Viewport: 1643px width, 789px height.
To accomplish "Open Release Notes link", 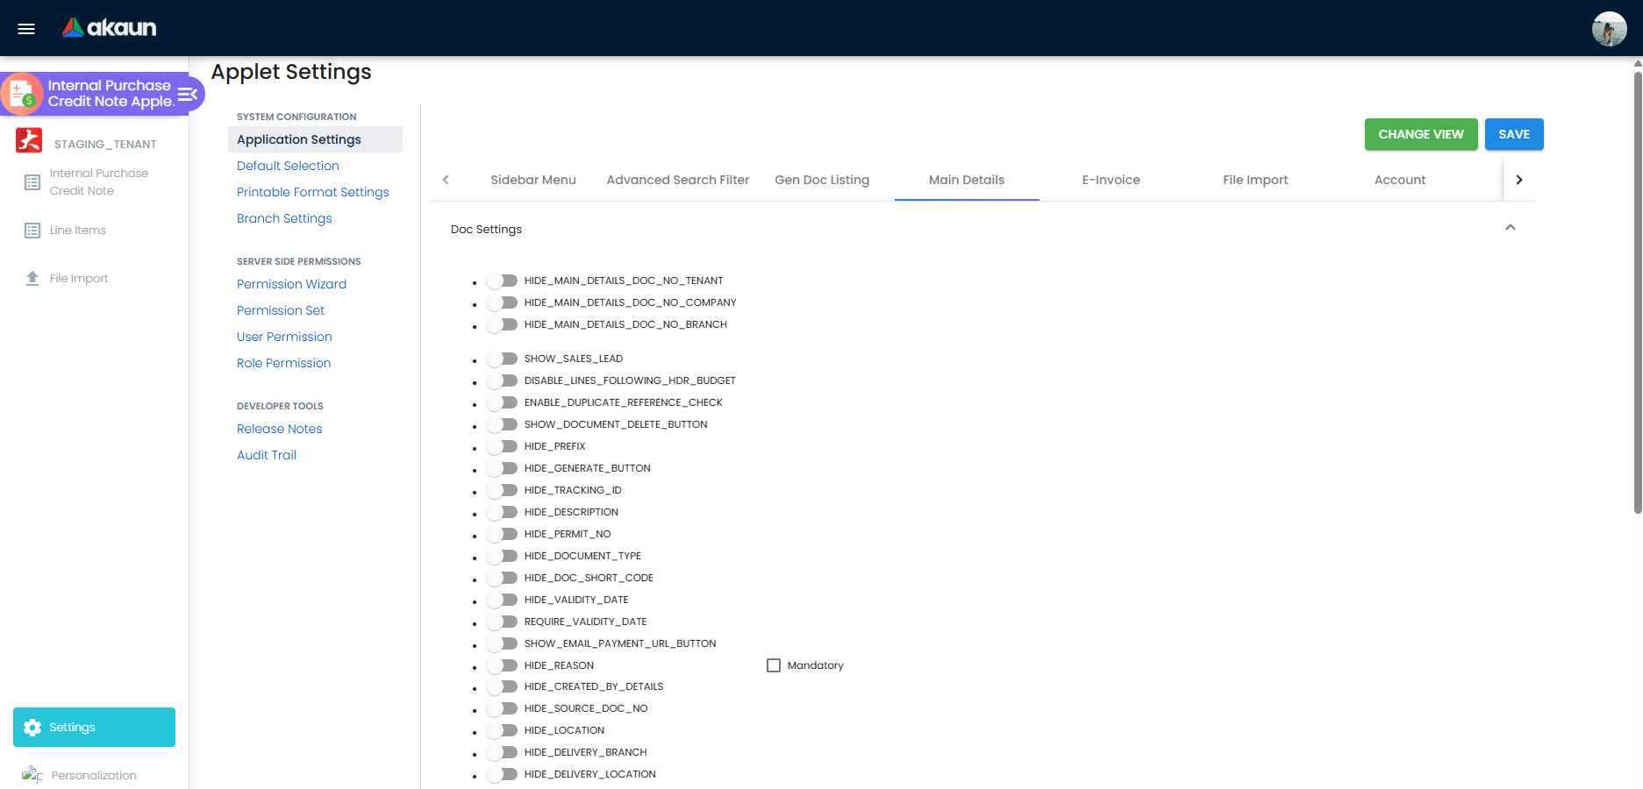I will [x=280, y=429].
